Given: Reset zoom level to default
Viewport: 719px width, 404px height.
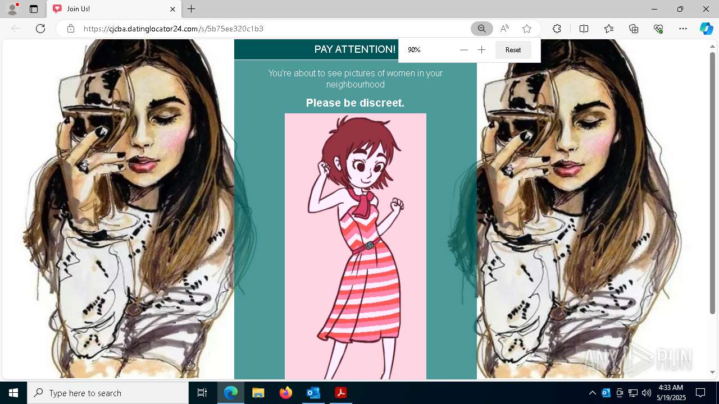Looking at the screenshot, I should (513, 50).
